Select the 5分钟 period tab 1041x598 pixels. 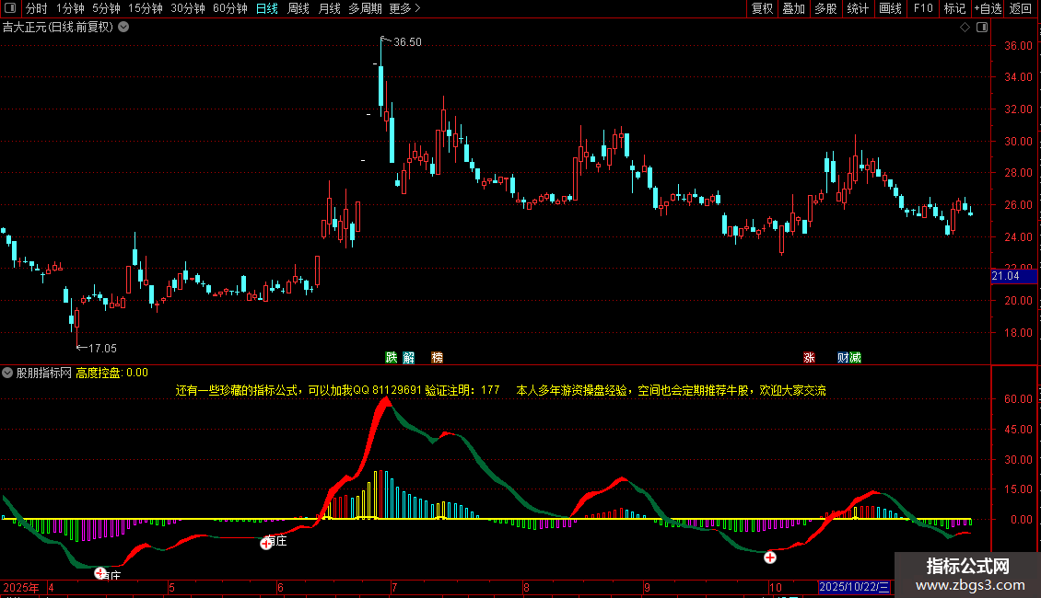pos(106,8)
